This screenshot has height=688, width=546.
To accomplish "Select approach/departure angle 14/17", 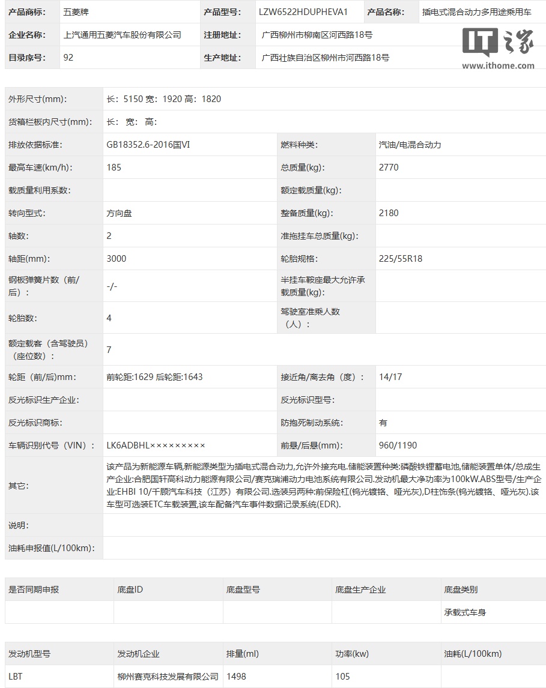I will pyautogui.click(x=390, y=376).
